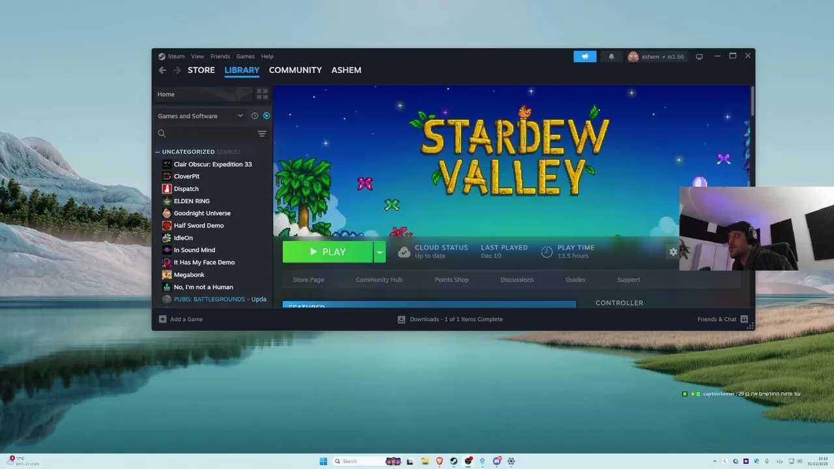Select the ELDEN RING game icon
The width and height of the screenshot is (834, 469).
point(167,201)
